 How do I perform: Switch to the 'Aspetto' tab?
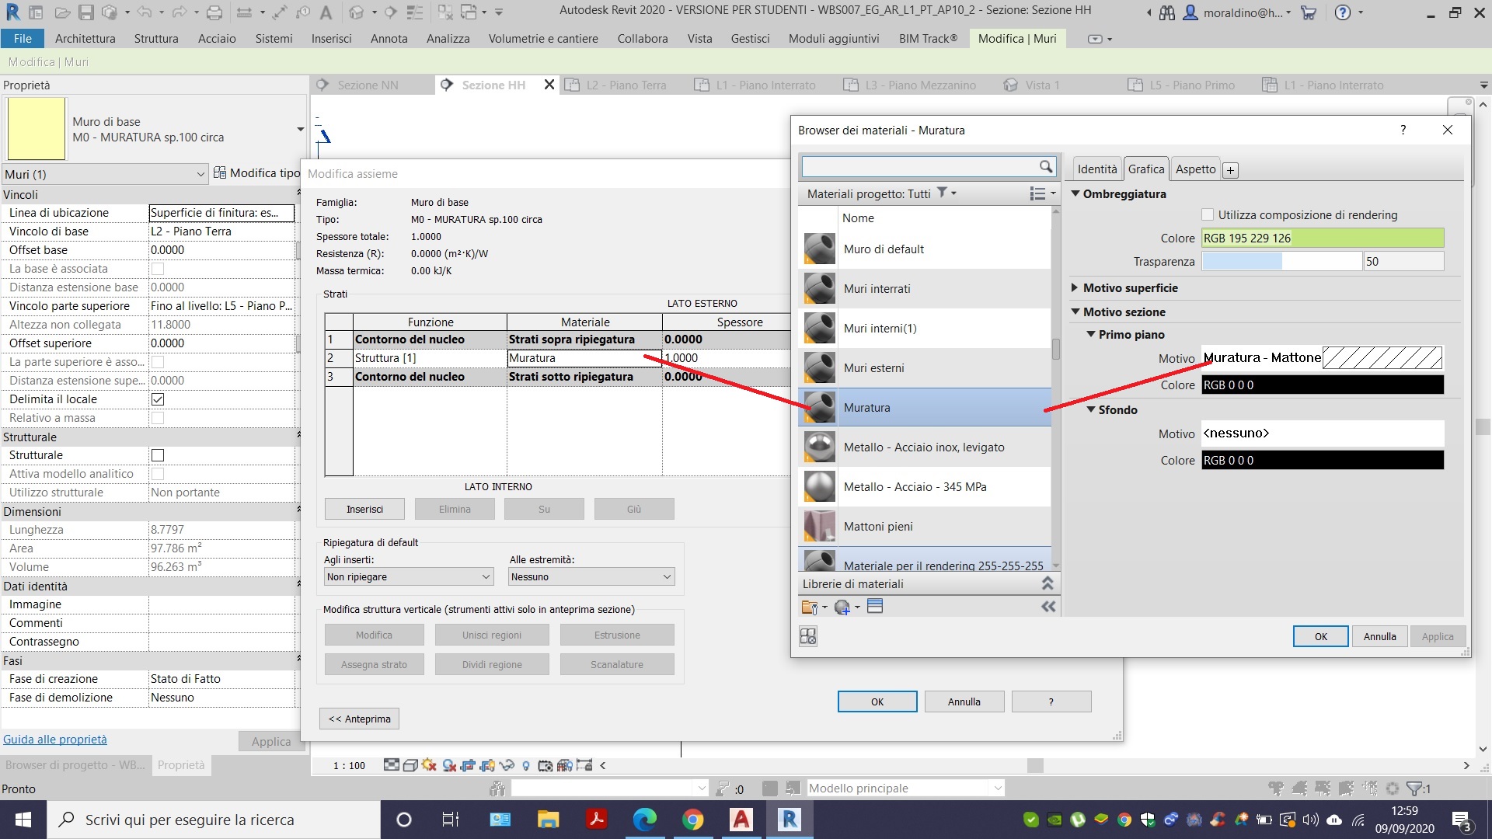click(1195, 169)
